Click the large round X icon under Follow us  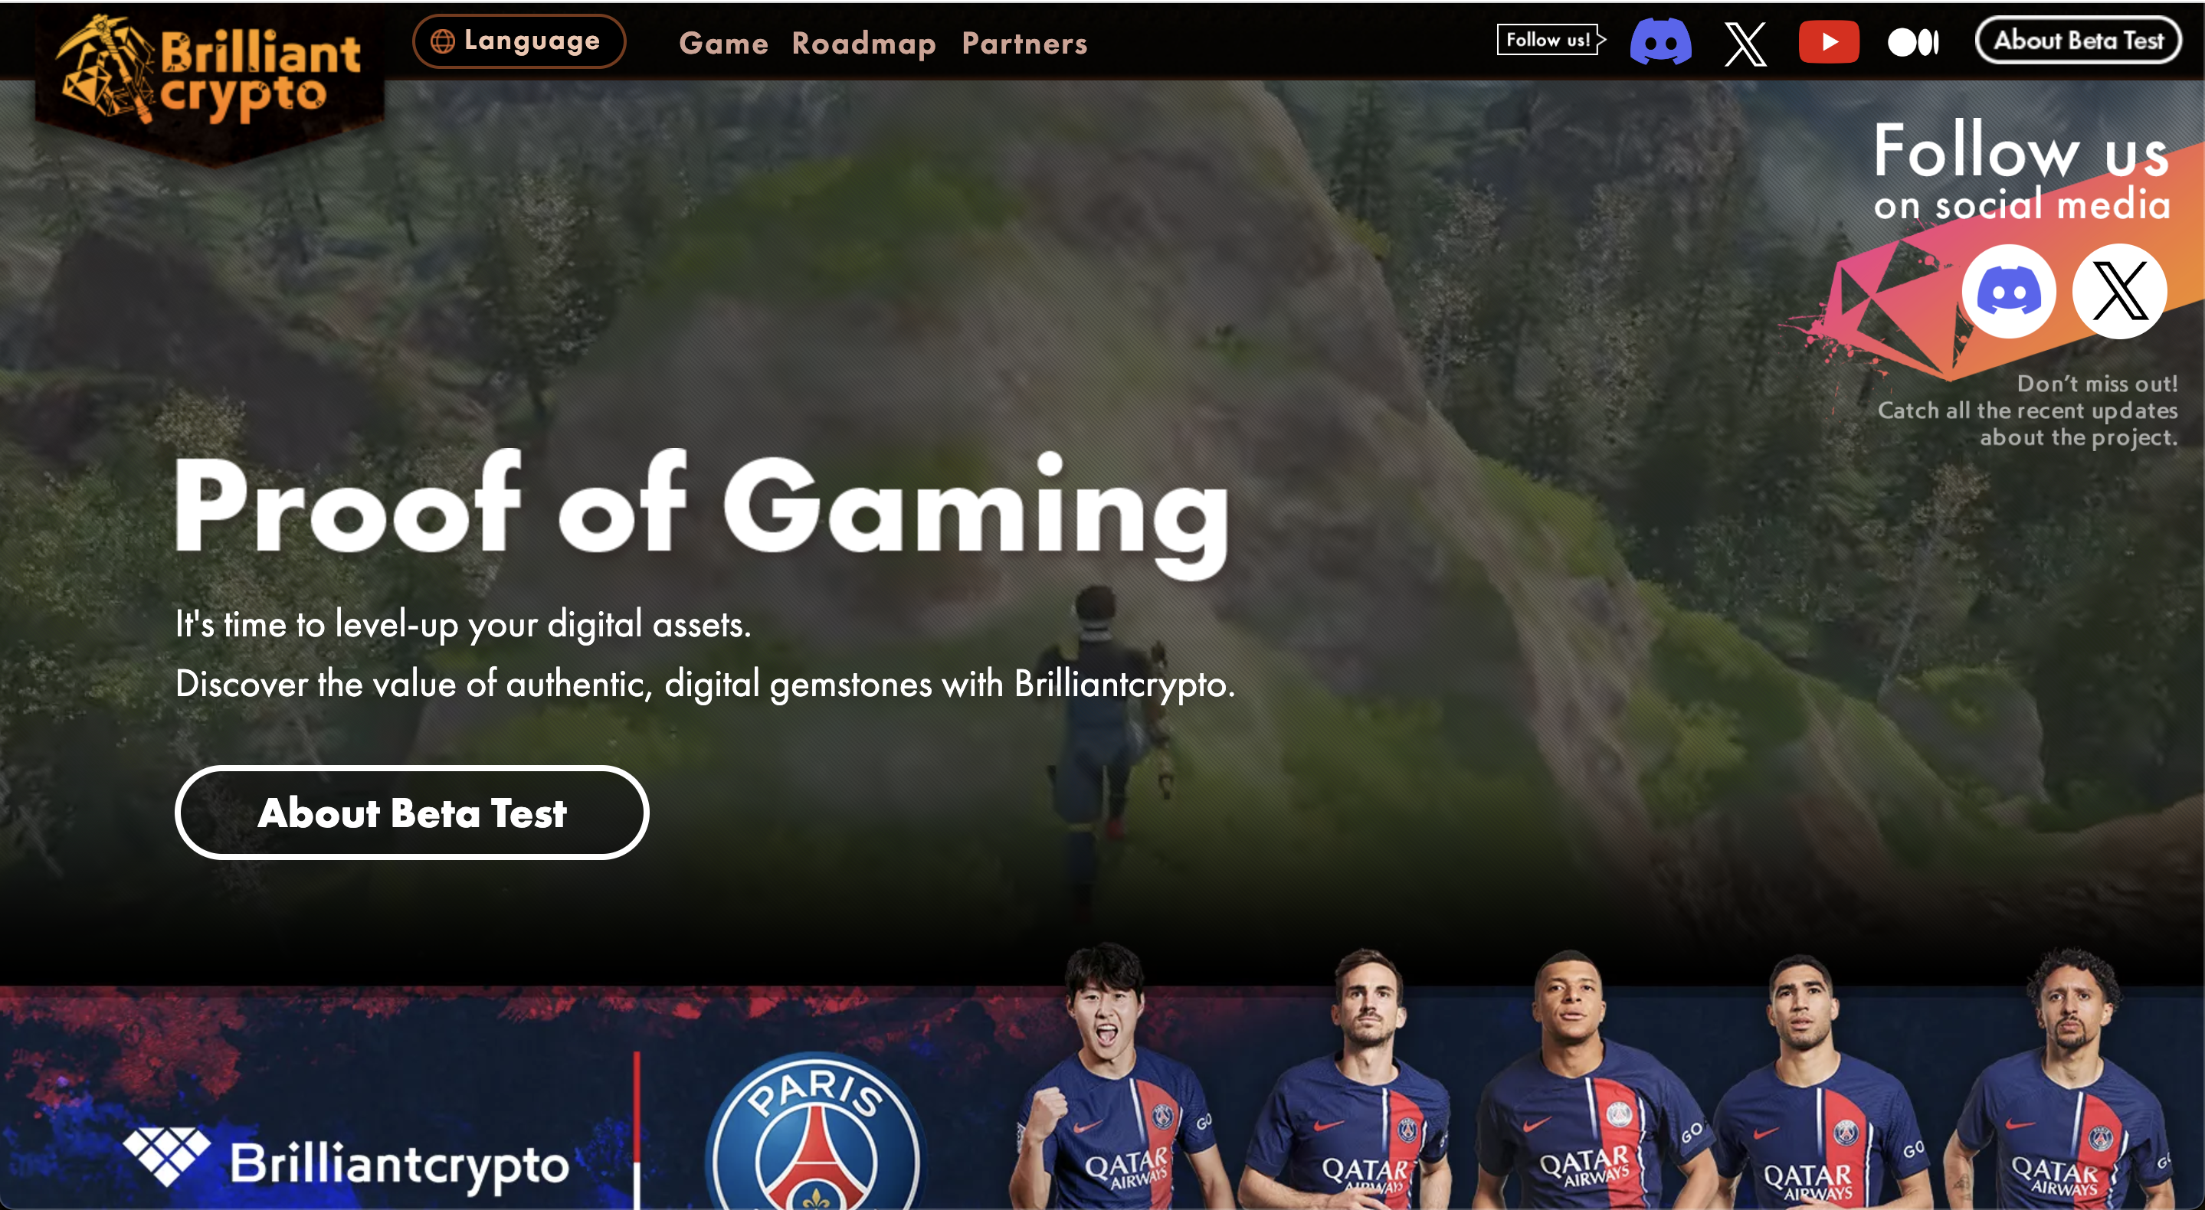(x=2119, y=291)
